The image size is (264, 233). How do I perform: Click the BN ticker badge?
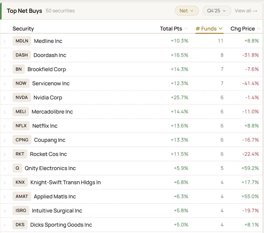coord(19,69)
